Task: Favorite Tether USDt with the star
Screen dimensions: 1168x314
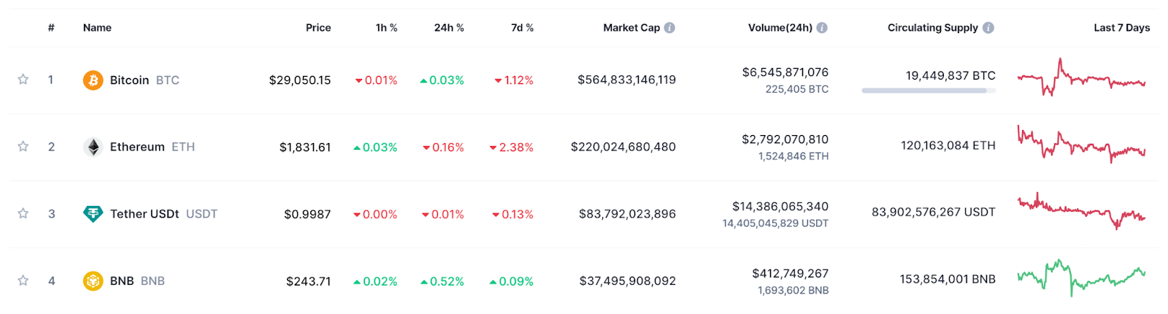Action: point(23,214)
